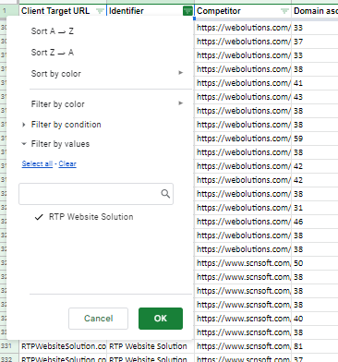Confirm the filter with the OK button

(x=161, y=319)
